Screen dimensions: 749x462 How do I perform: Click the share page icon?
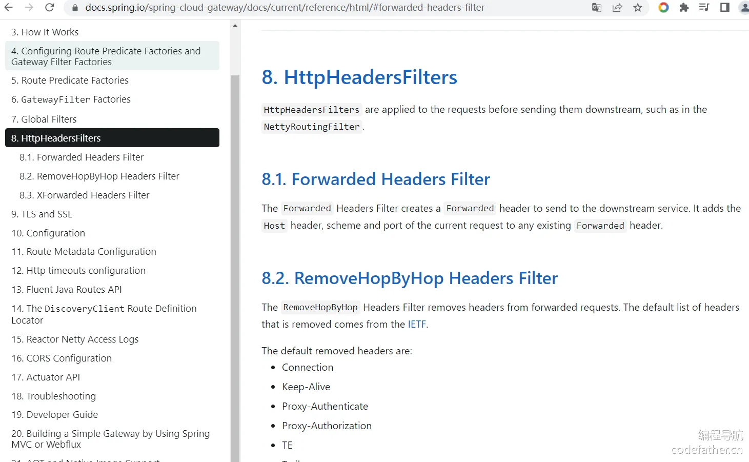617,8
